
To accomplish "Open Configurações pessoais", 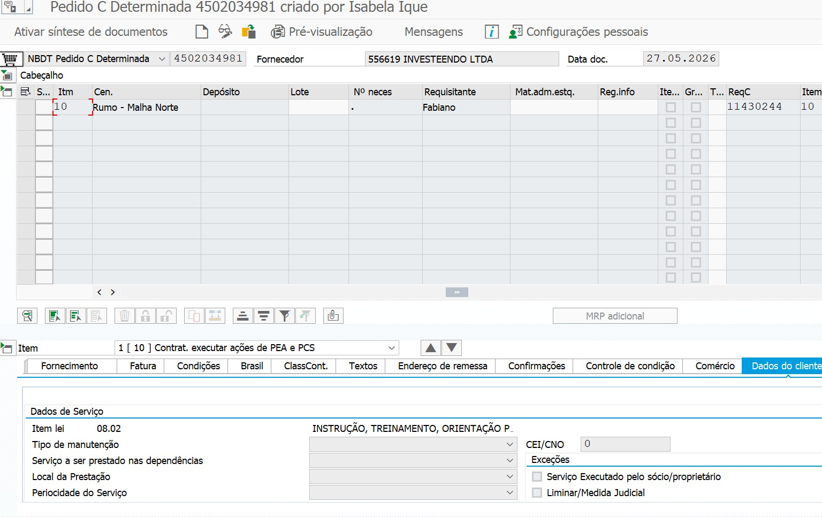I will [579, 32].
